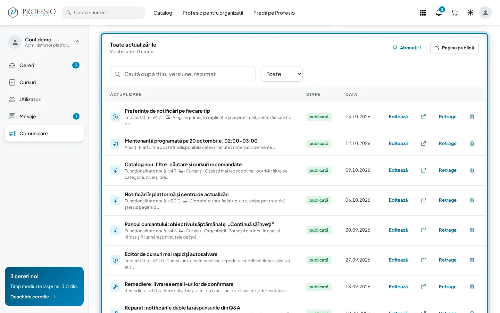Image resolution: width=500 pixels, height=313 pixels.
Task: Click the upgrade-arrow icon of 'Preferințe de notificări'
Action: tap(115, 117)
